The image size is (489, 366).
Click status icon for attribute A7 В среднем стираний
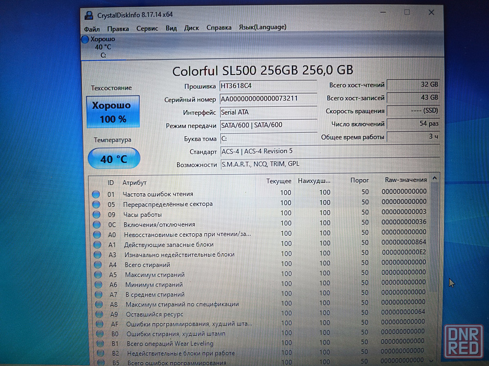pyautogui.click(x=99, y=294)
